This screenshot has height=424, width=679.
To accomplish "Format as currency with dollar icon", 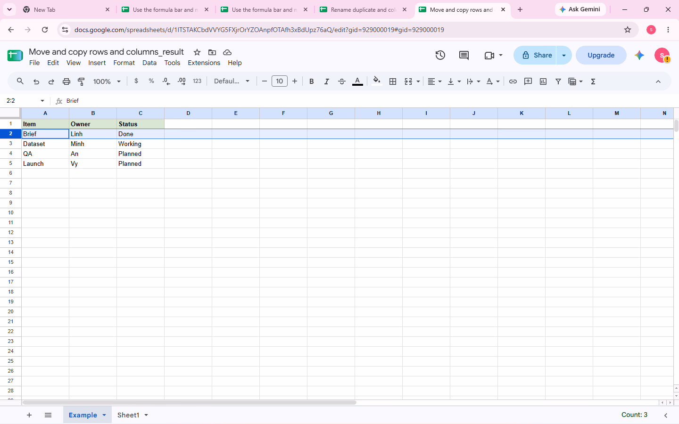I will 136,81.
